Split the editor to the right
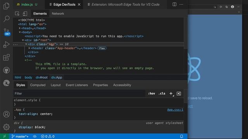The image size is (248, 139). [x=174, y=4]
